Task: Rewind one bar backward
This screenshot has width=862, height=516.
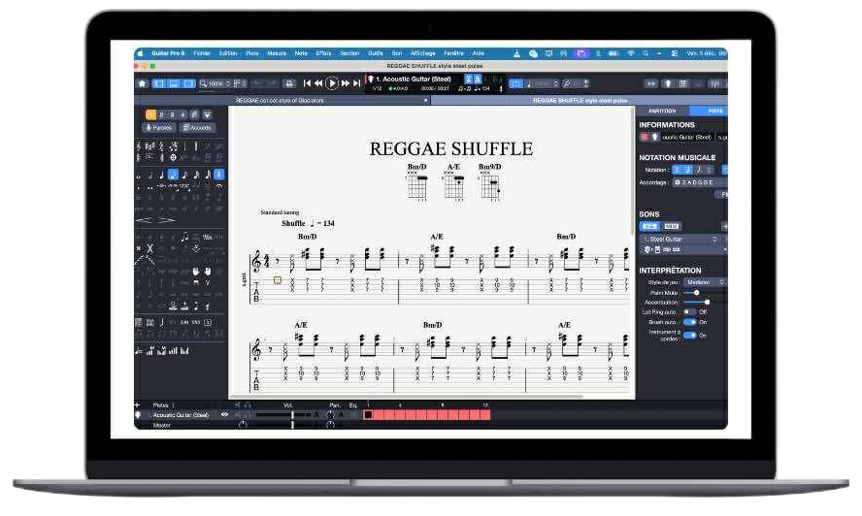Action: click(318, 83)
